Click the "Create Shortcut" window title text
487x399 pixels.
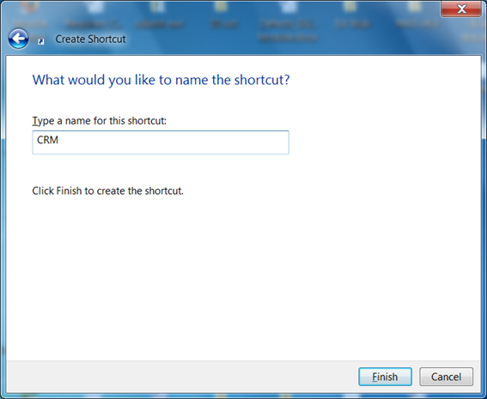click(90, 39)
